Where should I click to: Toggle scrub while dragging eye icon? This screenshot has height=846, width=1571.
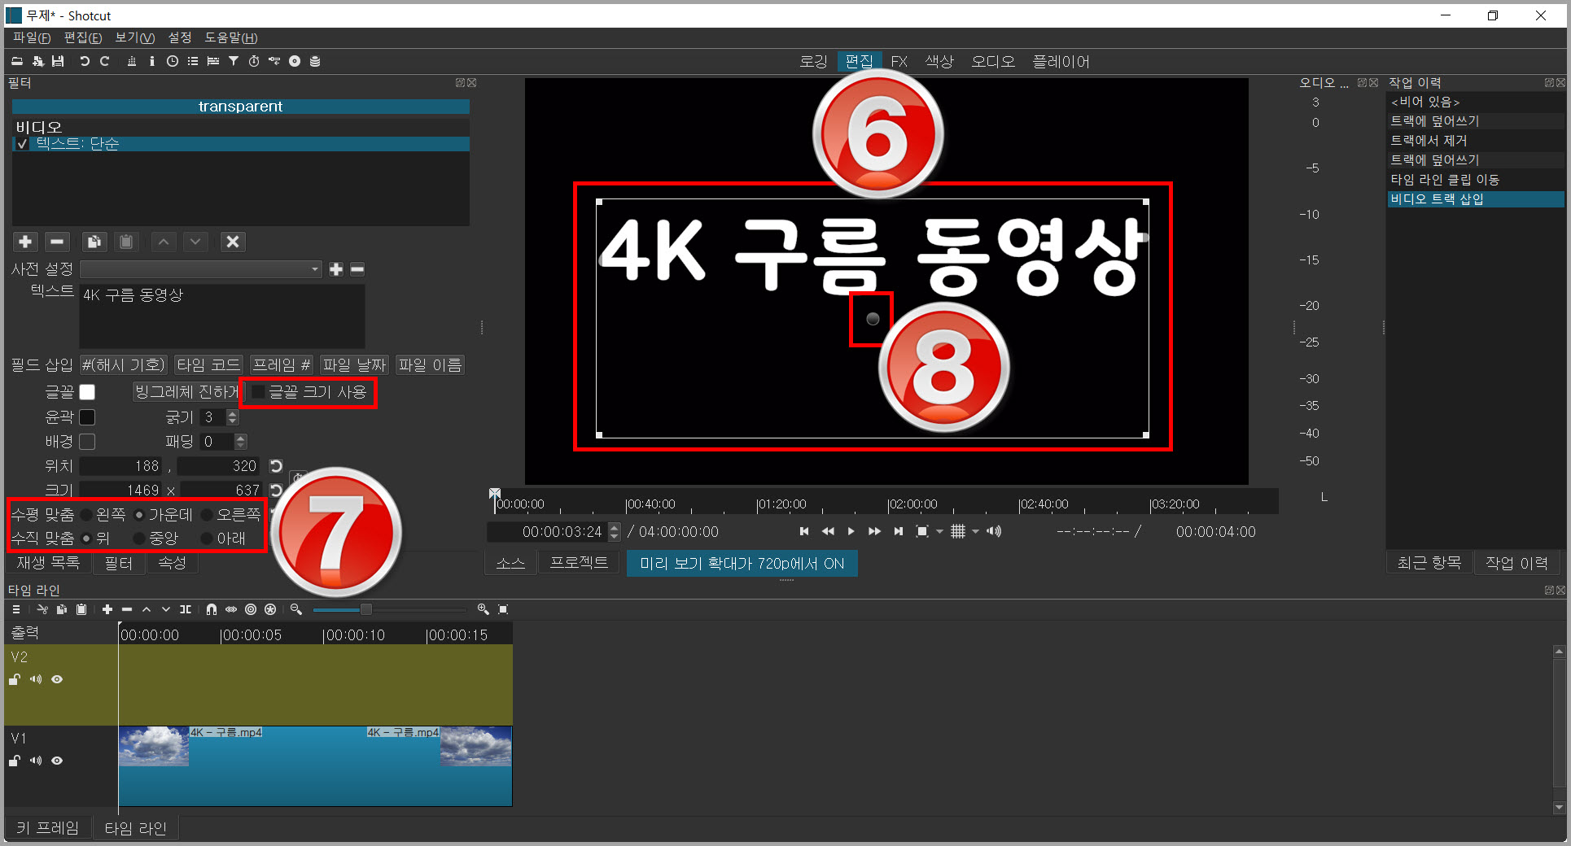pyautogui.click(x=231, y=609)
